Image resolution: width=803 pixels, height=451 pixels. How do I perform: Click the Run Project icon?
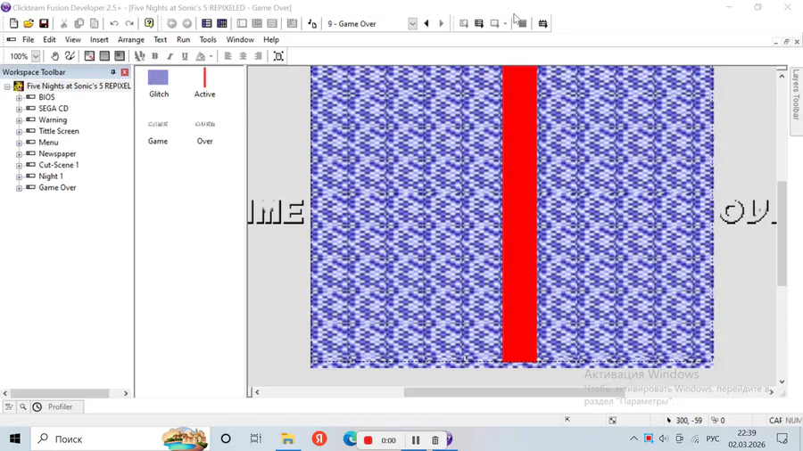(463, 23)
